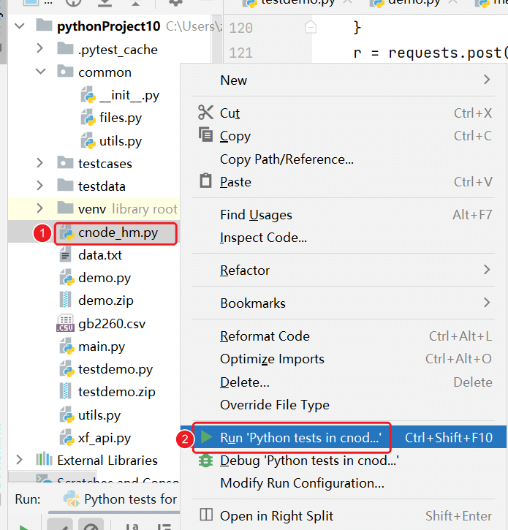
Task: Choose Copy from the context menu
Action: click(344, 136)
